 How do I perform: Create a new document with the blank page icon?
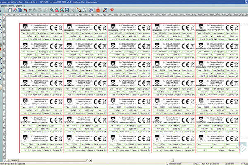(10, 10)
